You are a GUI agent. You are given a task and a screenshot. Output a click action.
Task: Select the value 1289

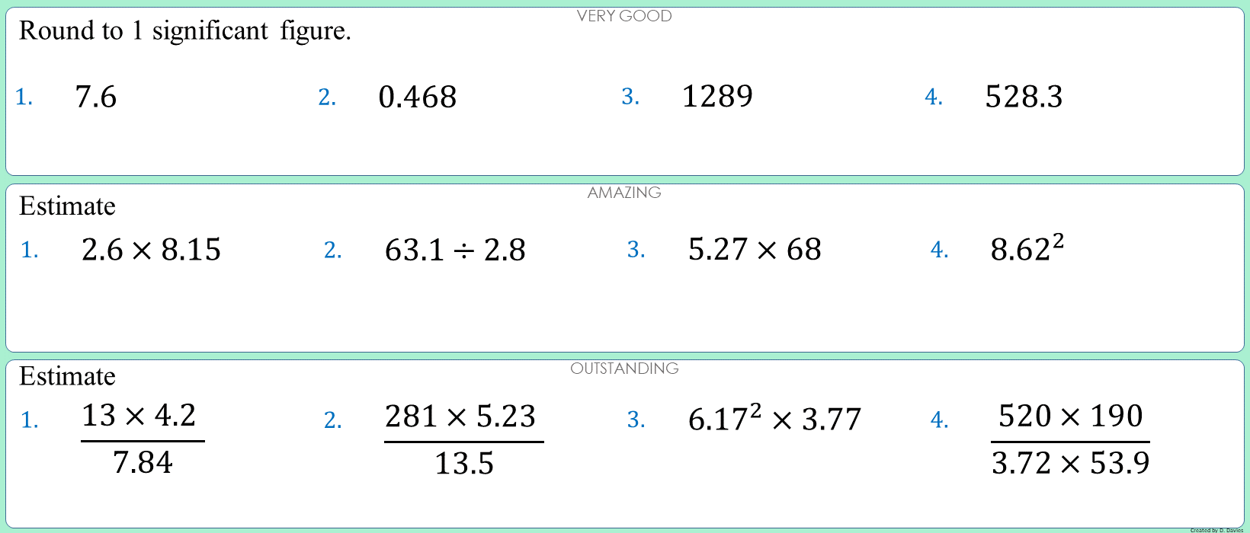(717, 96)
